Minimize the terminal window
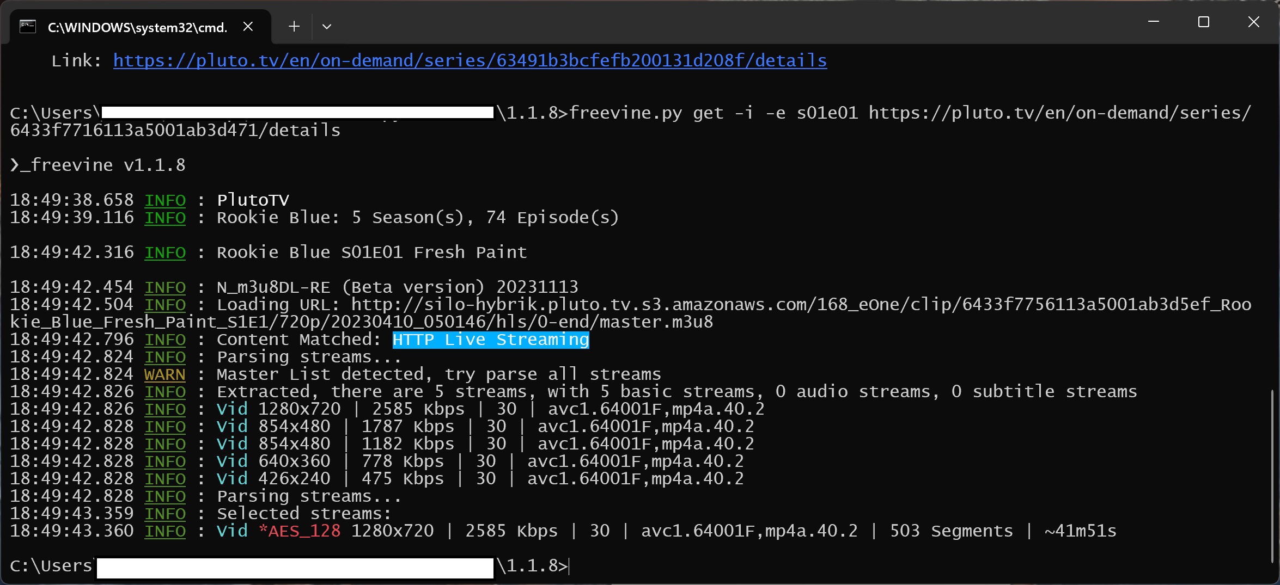This screenshot has width=1280, height=585. [1153, 22]
